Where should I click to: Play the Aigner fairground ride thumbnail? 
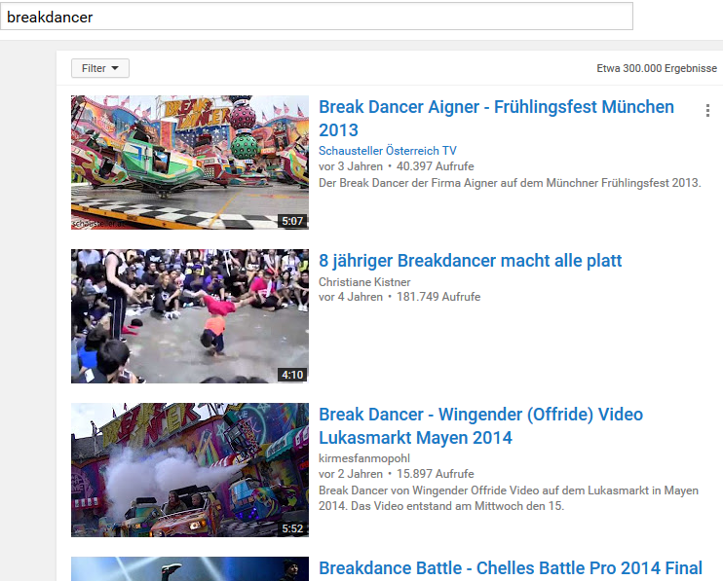tap(189, 162)
